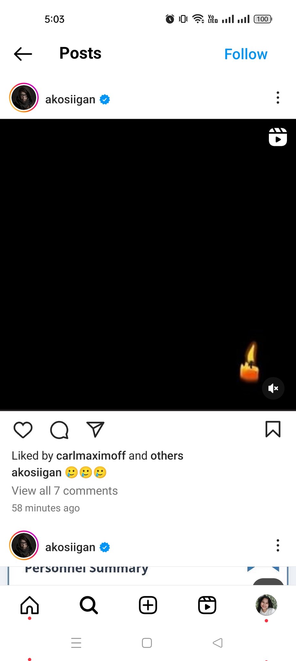Tap the Android system back triangle
Viewport: 296px width, 661px height.
pos(218,643)
